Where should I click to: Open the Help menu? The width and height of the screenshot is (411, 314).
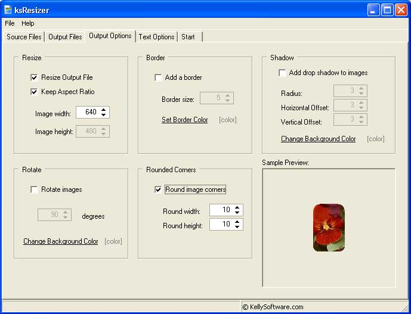coord(28,23)
